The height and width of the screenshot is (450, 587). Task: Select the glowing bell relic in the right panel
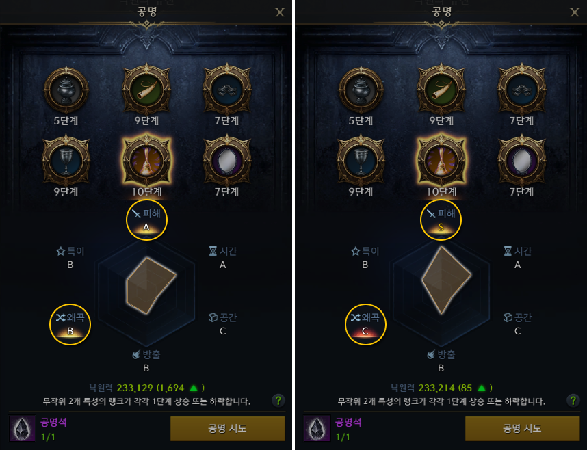coord(441,161)
